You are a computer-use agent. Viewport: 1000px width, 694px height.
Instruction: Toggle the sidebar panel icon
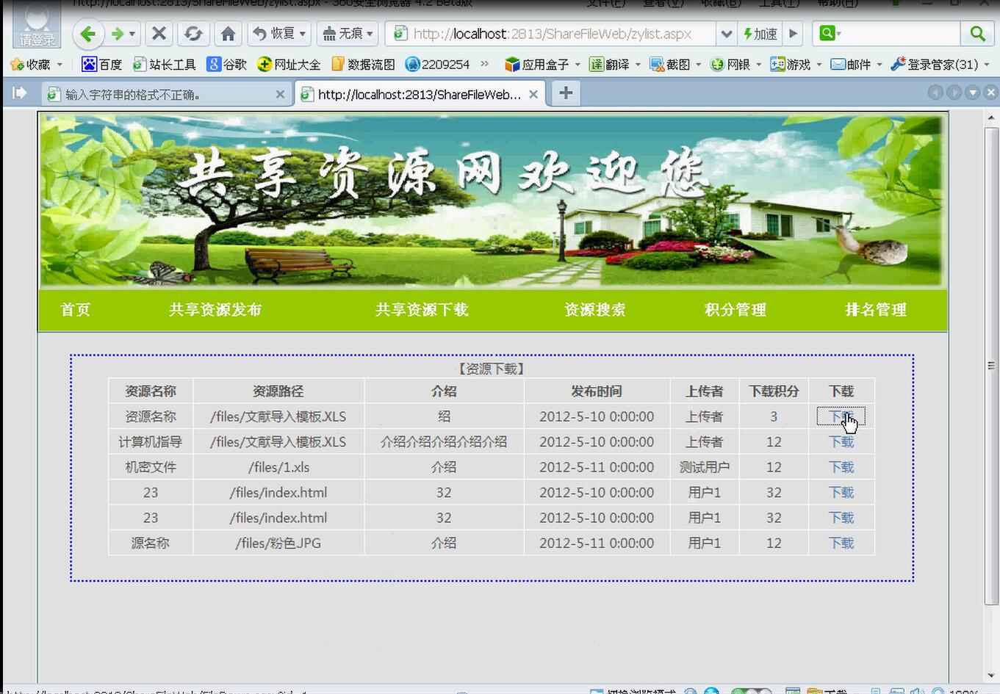tap(20, 93)
